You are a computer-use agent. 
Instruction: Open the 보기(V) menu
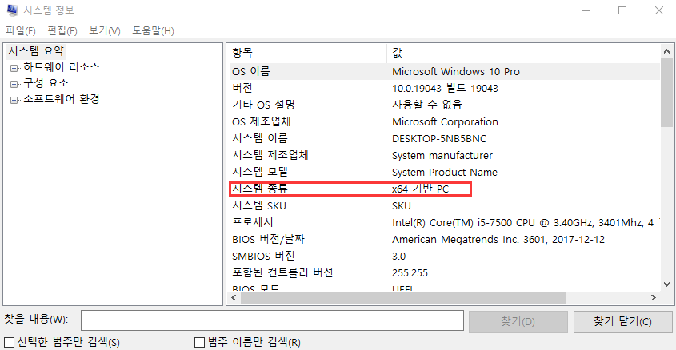(105, 30)
